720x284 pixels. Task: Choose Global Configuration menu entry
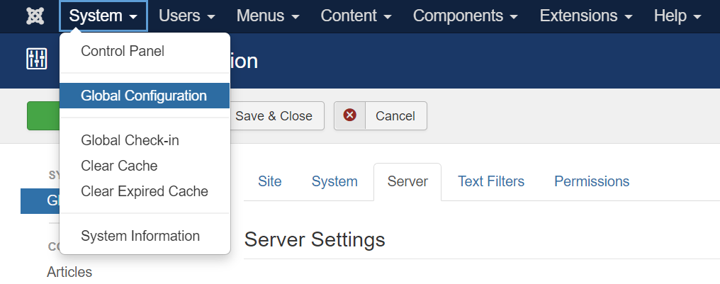tap(144, 96)
